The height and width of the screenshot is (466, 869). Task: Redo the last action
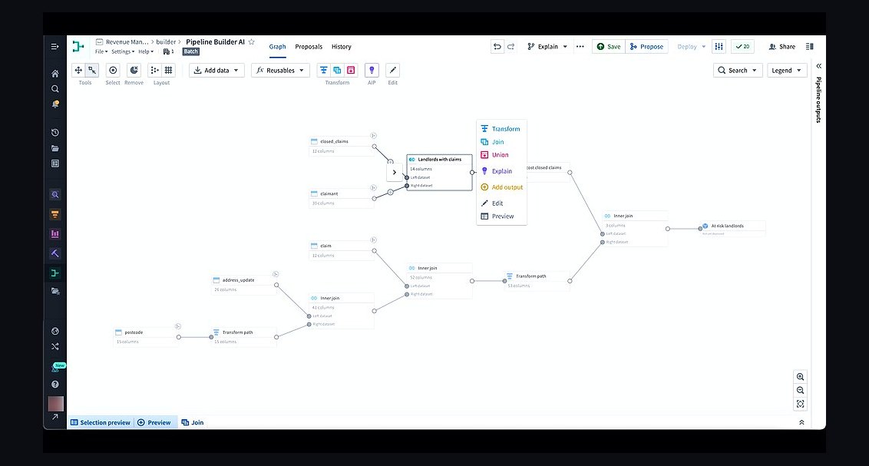(511, 47)
